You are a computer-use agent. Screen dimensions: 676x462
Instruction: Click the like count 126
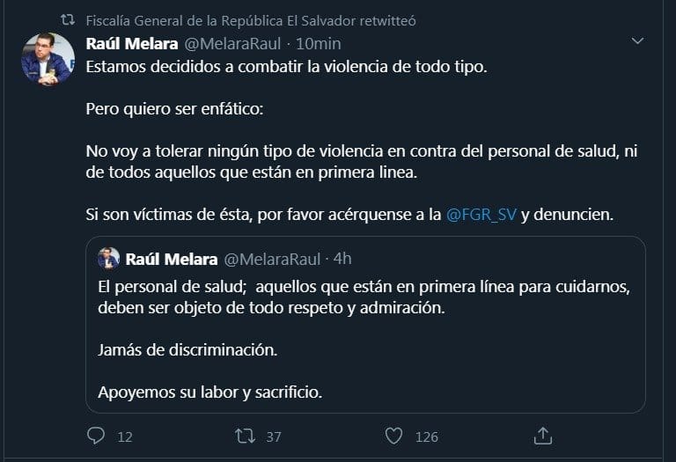tap(426, 436)
